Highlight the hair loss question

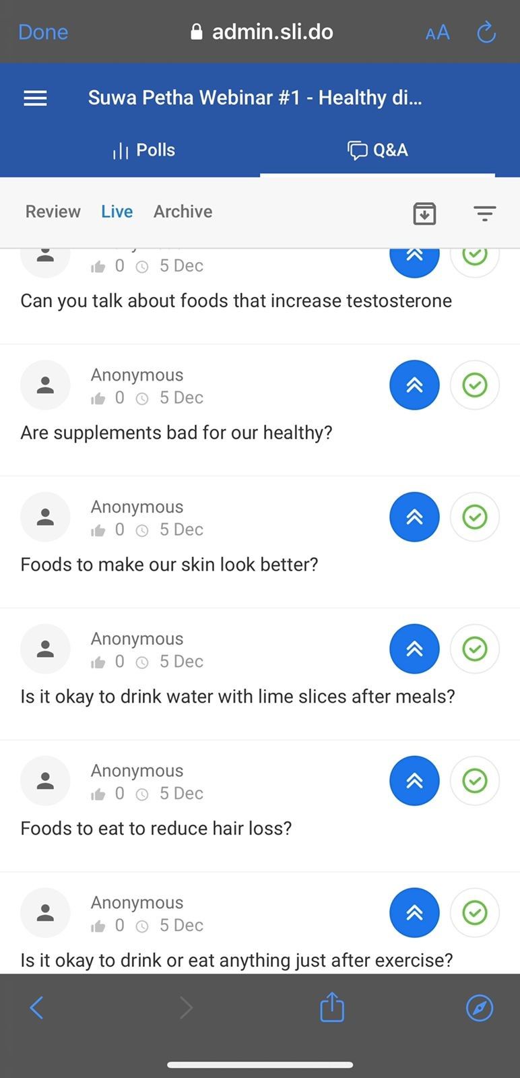tap(414, 781)
